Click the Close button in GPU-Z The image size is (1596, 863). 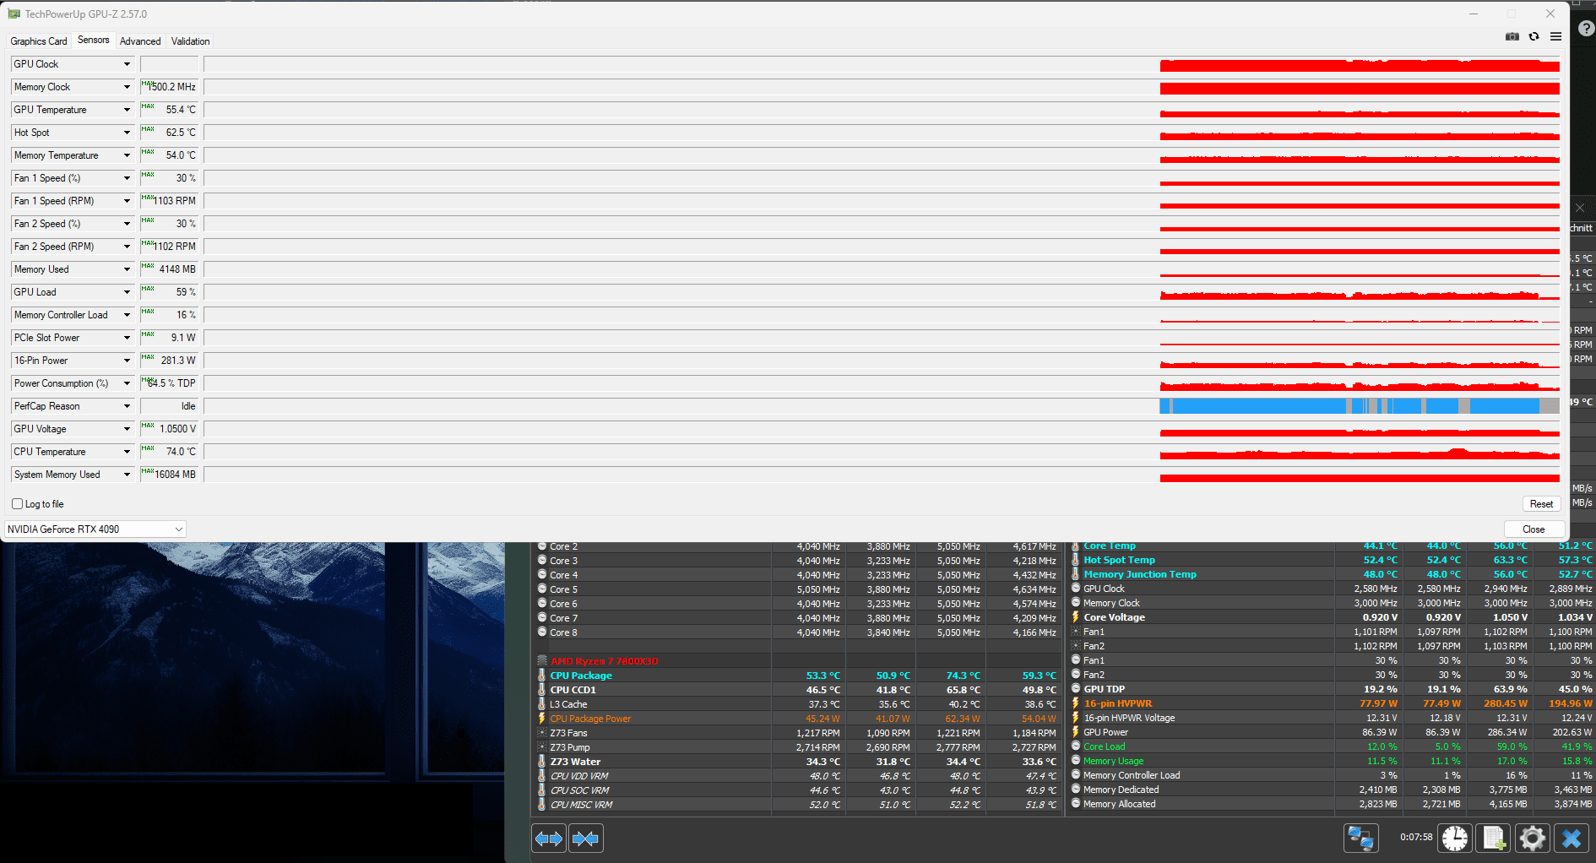click(x=1534, y=529)
